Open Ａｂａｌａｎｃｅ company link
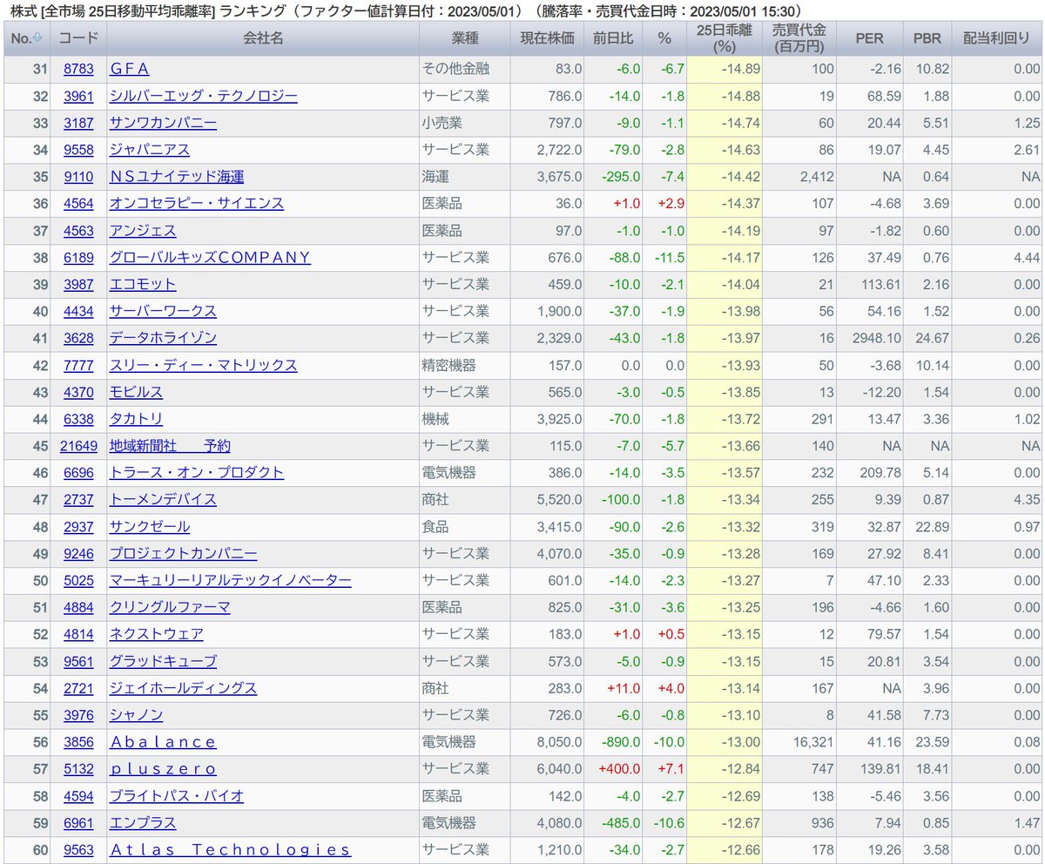This screenshot has width=1045, height=864. point(163,743)
